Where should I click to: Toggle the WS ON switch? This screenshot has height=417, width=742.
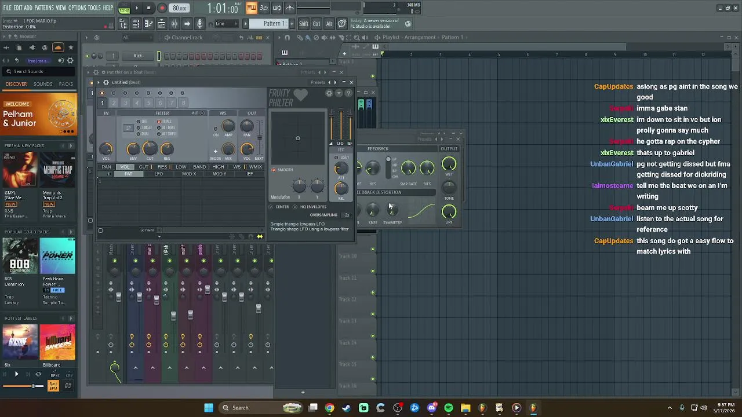coord(216,130)
